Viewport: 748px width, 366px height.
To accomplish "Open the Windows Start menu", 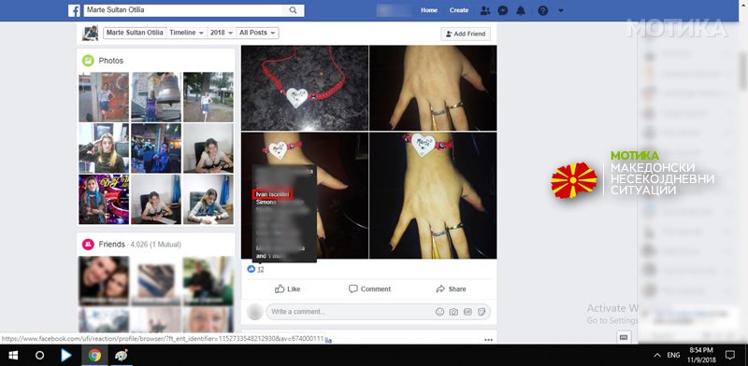I will coord(13,356).
